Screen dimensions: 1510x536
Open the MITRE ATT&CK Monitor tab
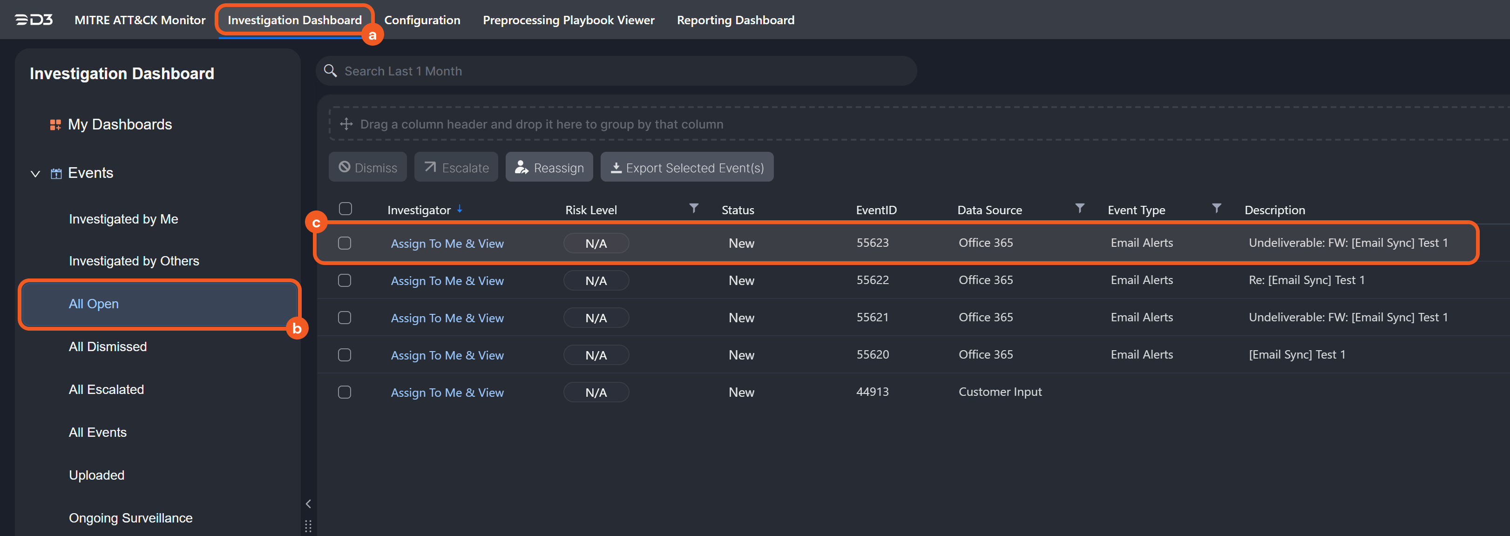pyautogui.click(x=140, y=20)
